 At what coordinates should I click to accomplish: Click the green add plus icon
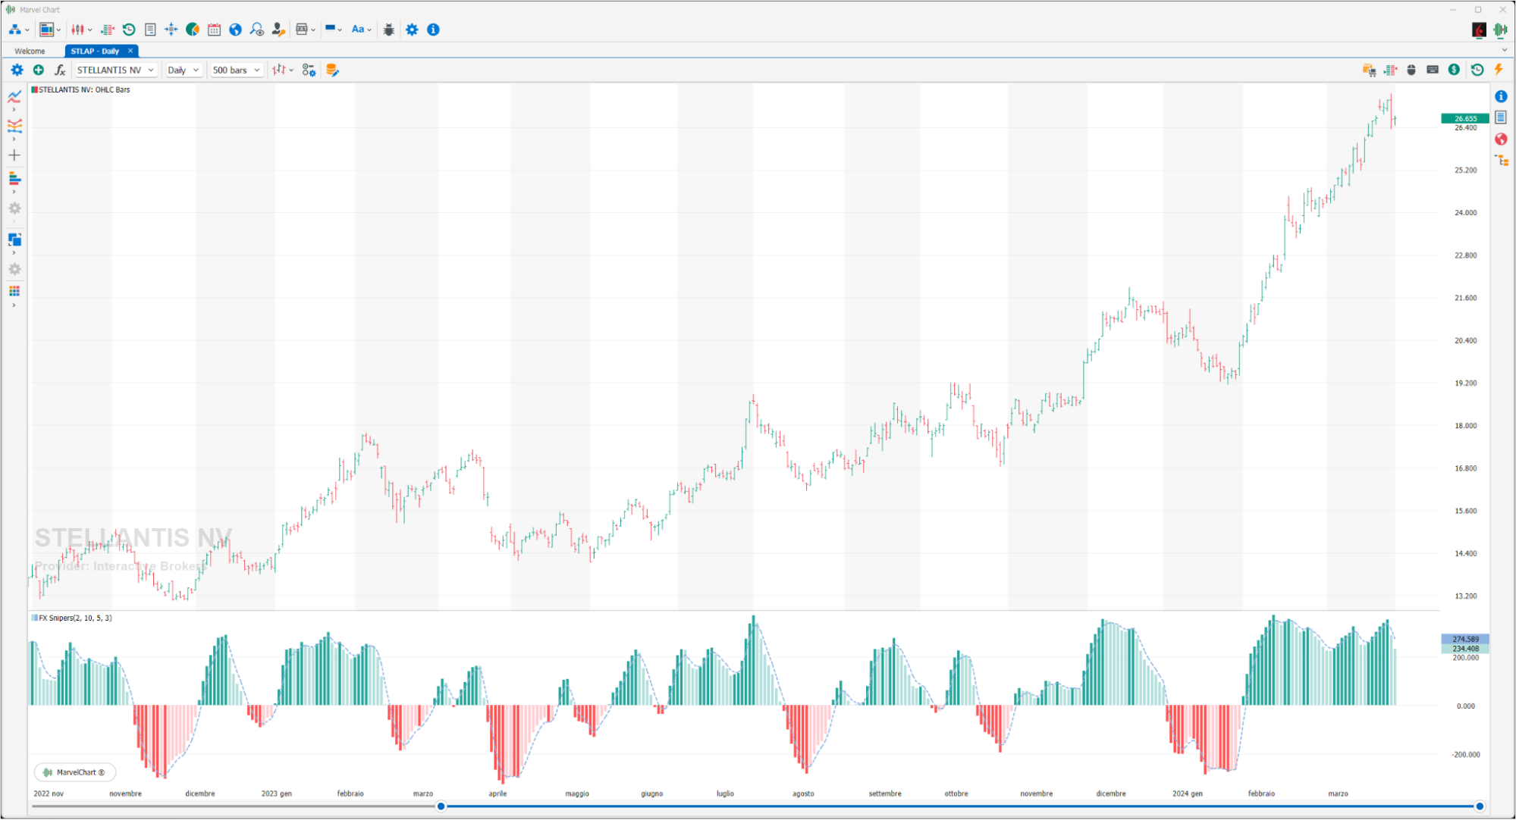39,70
